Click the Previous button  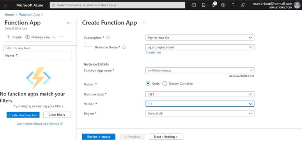point(132,137)
